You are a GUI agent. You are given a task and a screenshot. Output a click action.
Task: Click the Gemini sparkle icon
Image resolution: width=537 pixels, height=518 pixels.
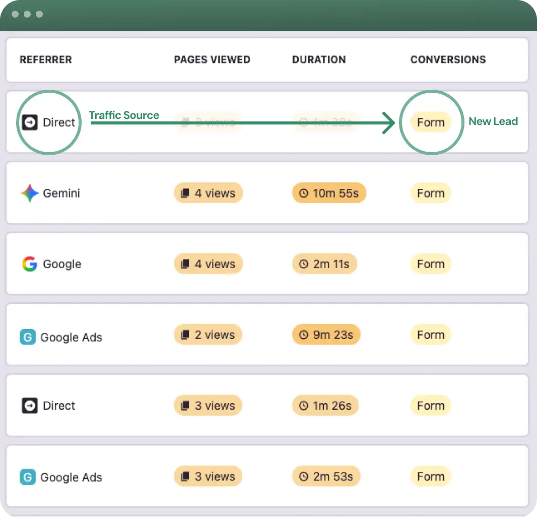coord(30,193)
